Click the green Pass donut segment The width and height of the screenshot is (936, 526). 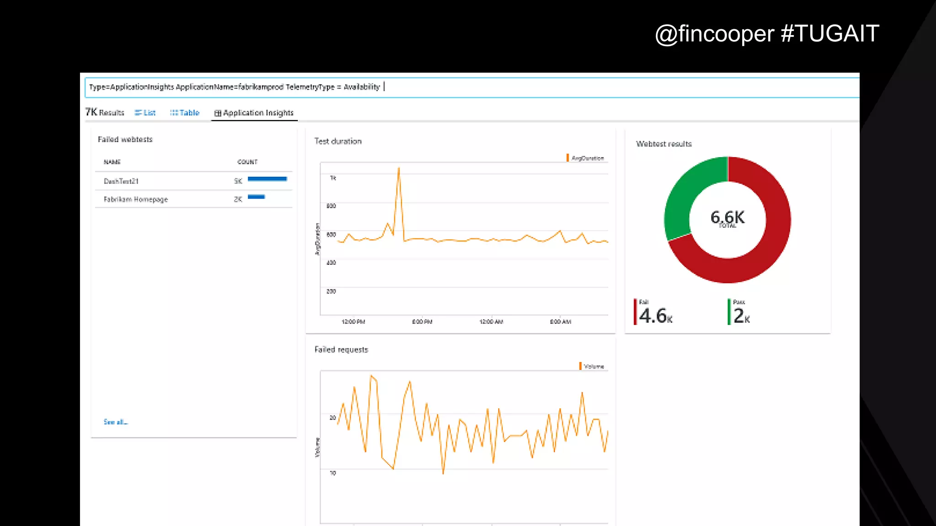click(x=686, y=192)
